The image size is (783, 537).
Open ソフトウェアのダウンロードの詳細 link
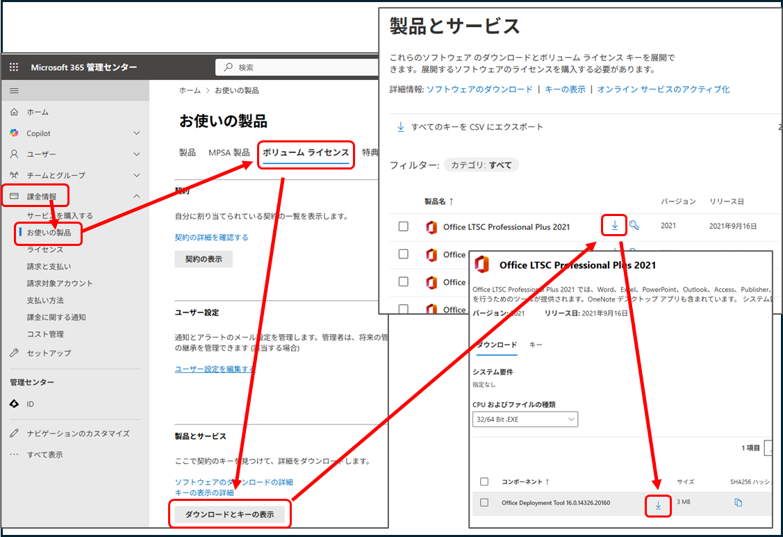point(233,482)
